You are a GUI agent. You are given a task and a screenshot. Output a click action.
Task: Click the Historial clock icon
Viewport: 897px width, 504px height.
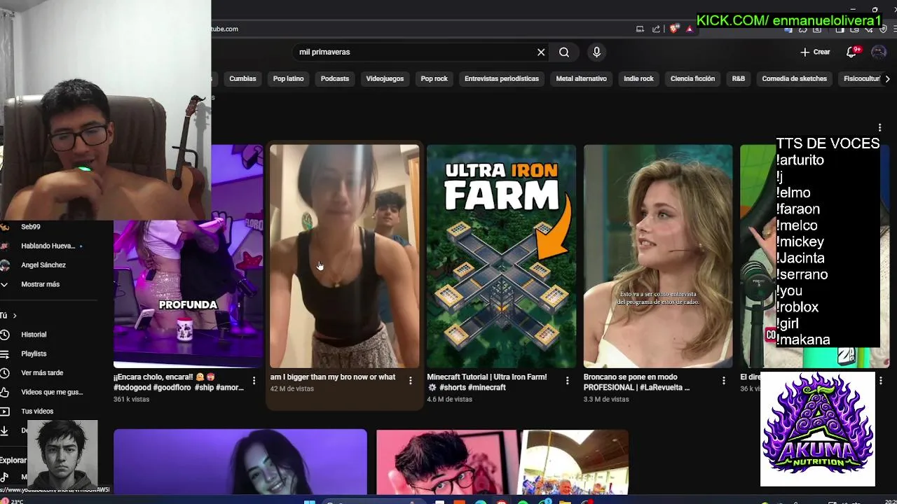tap(4, 335)
